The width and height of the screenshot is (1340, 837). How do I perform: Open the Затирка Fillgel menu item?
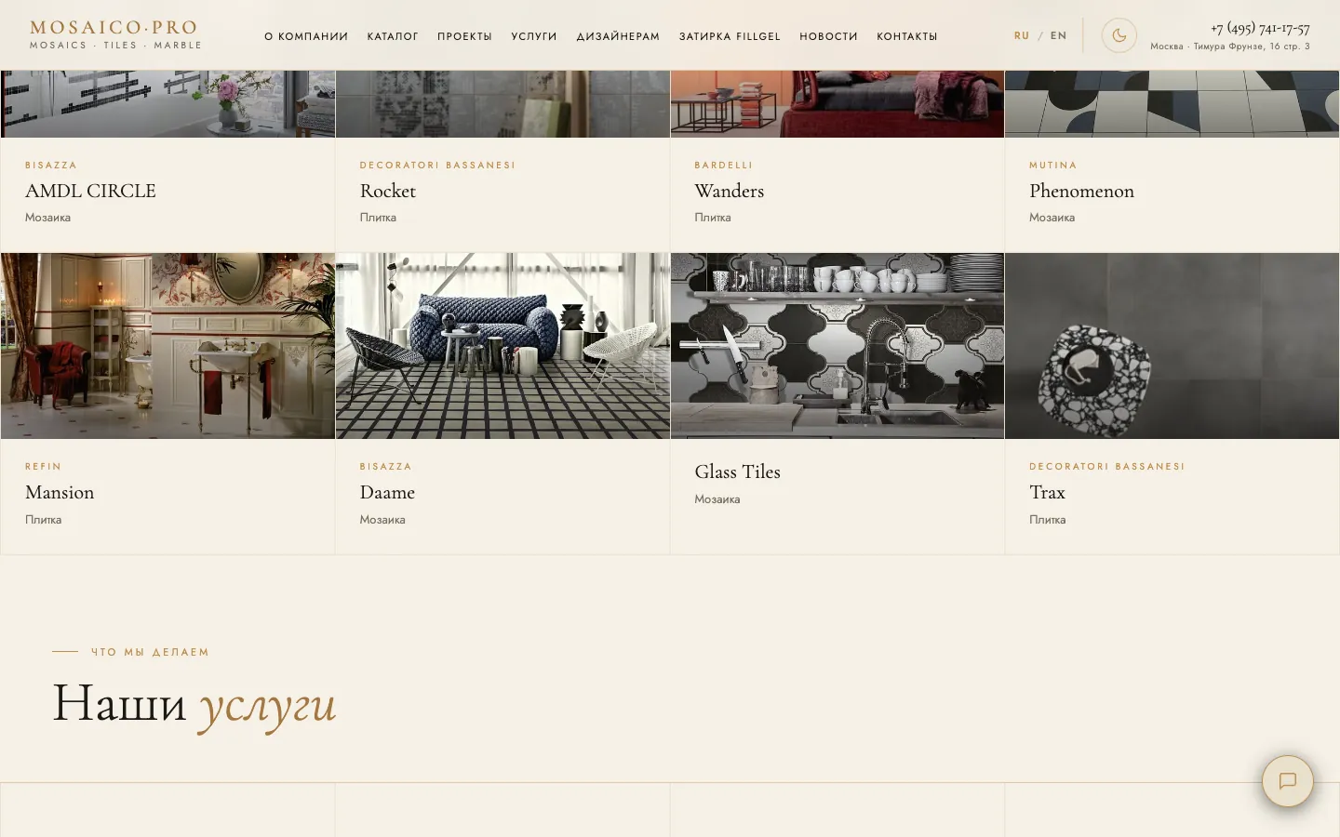tap(730, 36)
